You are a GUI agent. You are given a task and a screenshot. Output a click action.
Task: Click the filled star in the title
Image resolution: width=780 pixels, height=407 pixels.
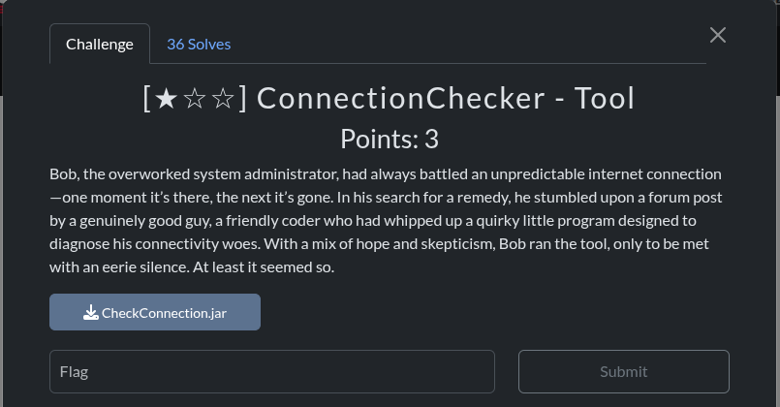[x=166, y=99]
